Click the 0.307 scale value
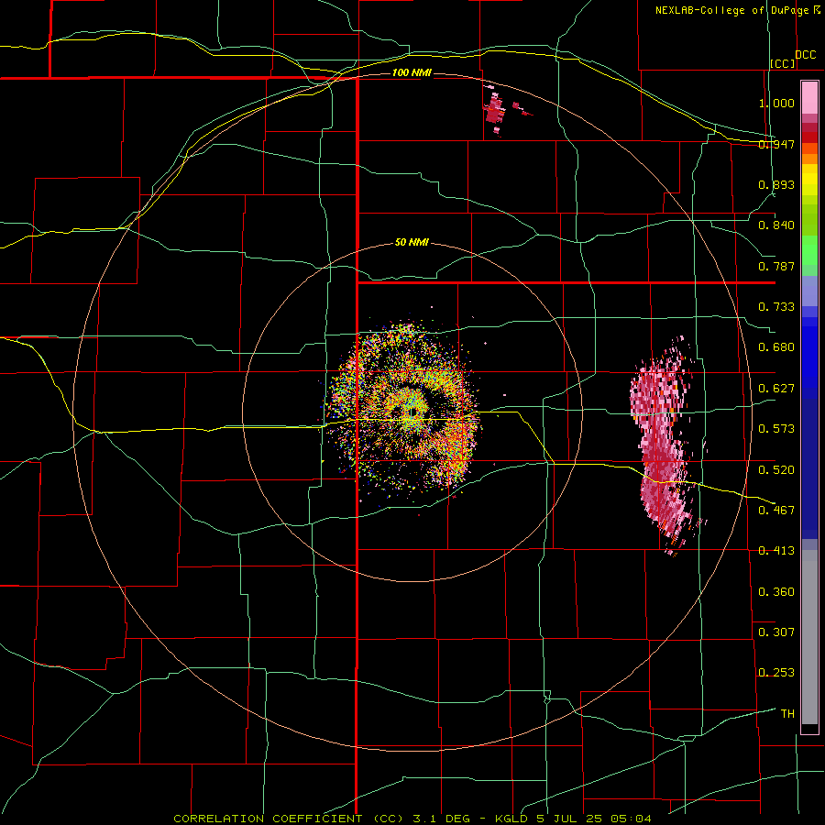Image resolution: width=825 pixels, height=825 pixels. [x=776, y=632]
